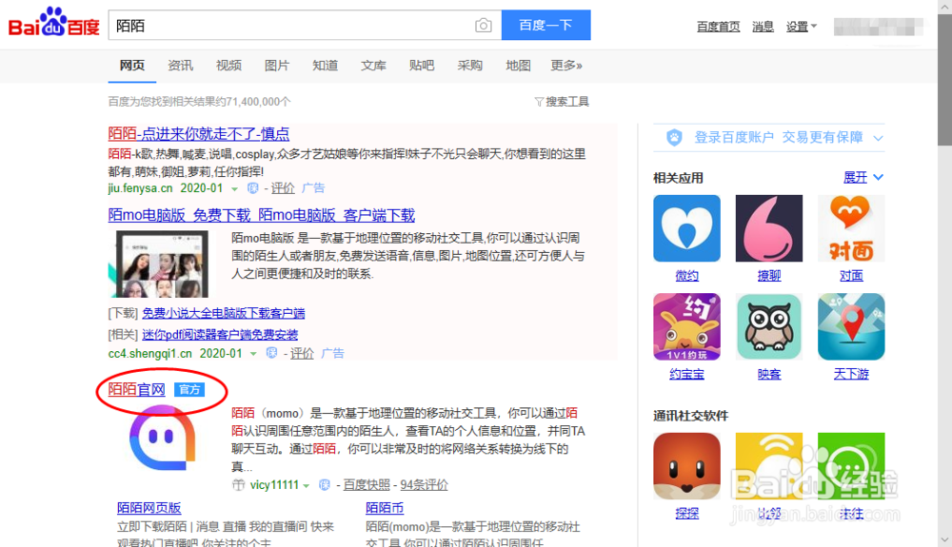Click the blurred account name at top right
Image resolution: width=952 pixels, height=547 pixels.
tap(879, 27)
